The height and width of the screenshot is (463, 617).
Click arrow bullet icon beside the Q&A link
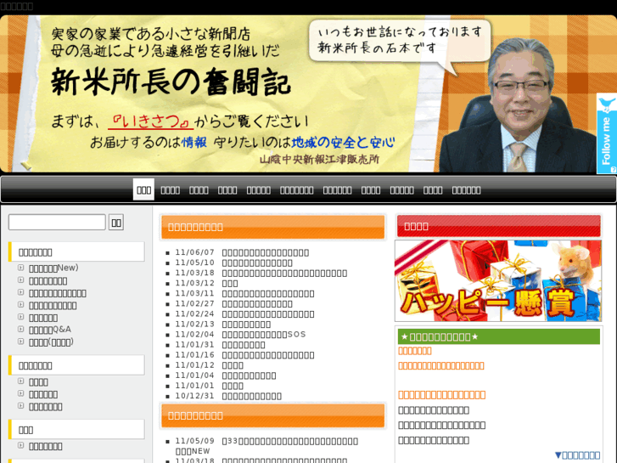(x=21, y=329)
